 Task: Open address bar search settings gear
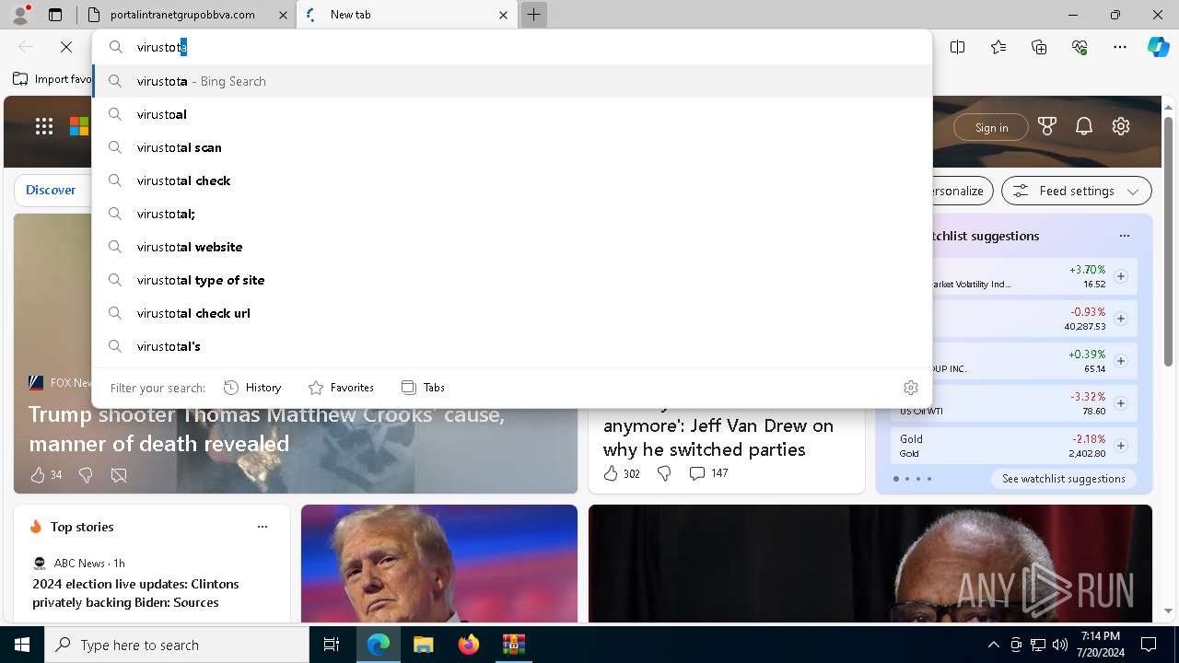click(911, 388)
